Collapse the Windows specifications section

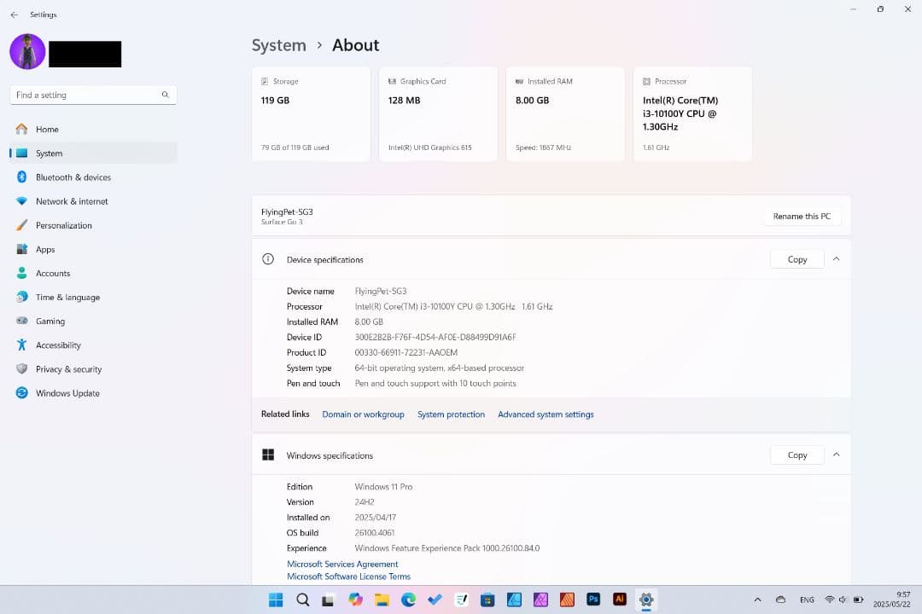[x=836, y=455]
